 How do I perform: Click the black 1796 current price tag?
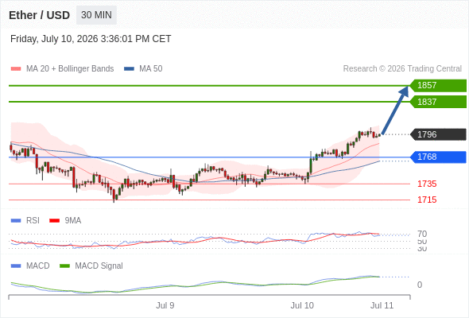438,134
